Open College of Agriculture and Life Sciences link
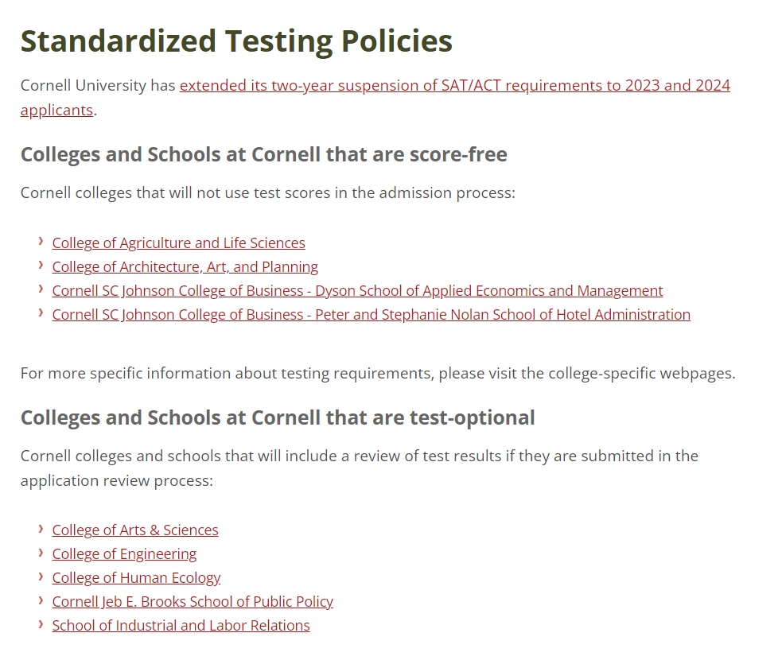 [x=178, y=243]
